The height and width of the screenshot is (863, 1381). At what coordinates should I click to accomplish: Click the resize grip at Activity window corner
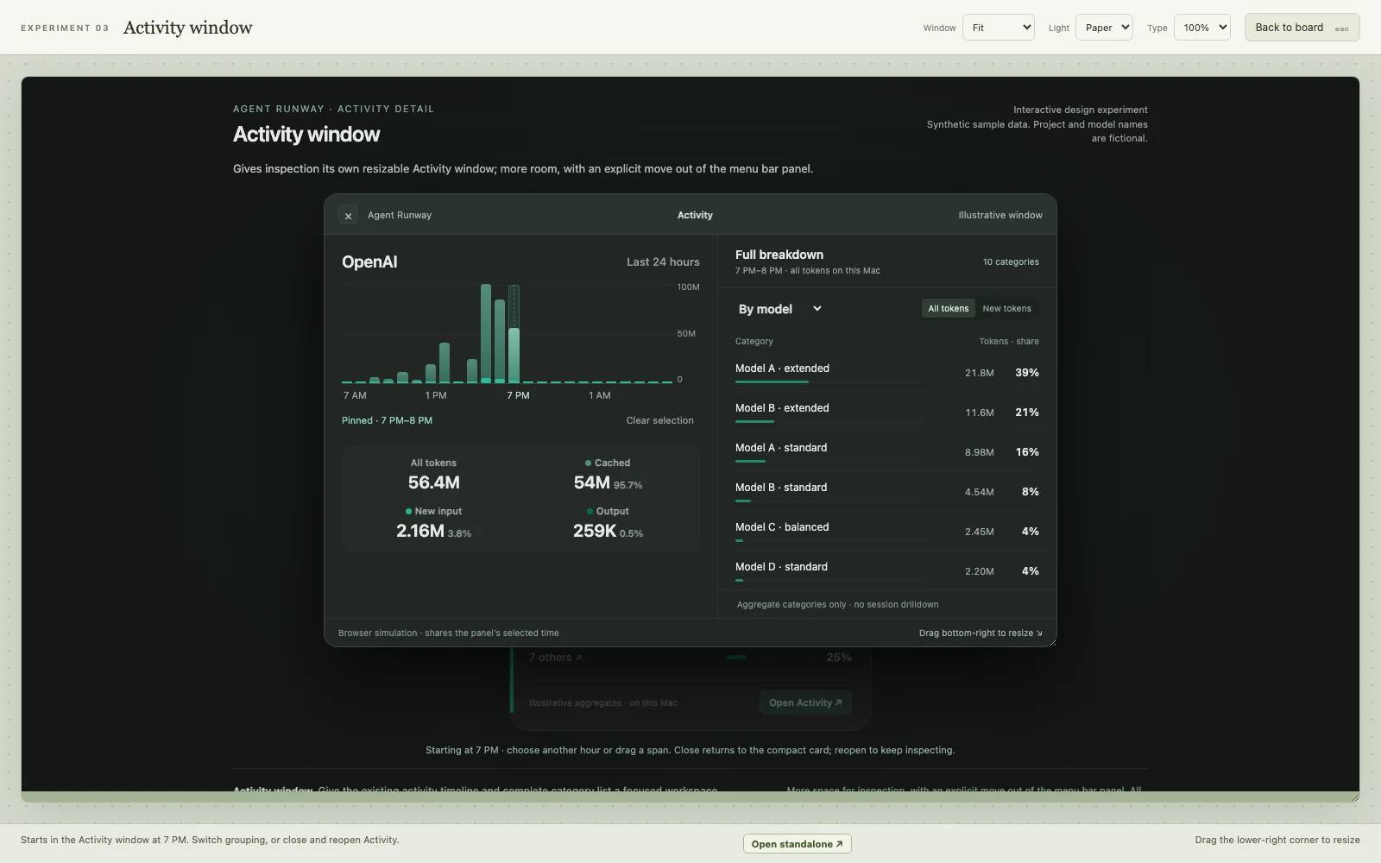(1051, 641)
